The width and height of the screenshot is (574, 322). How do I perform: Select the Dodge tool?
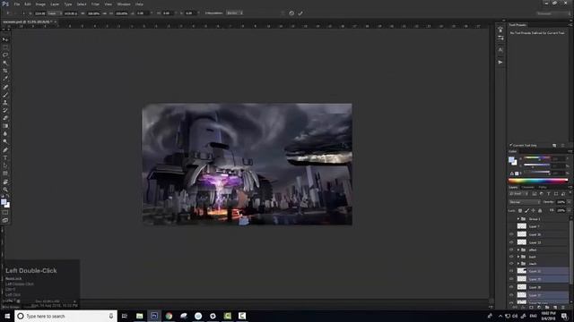(5, 141)
